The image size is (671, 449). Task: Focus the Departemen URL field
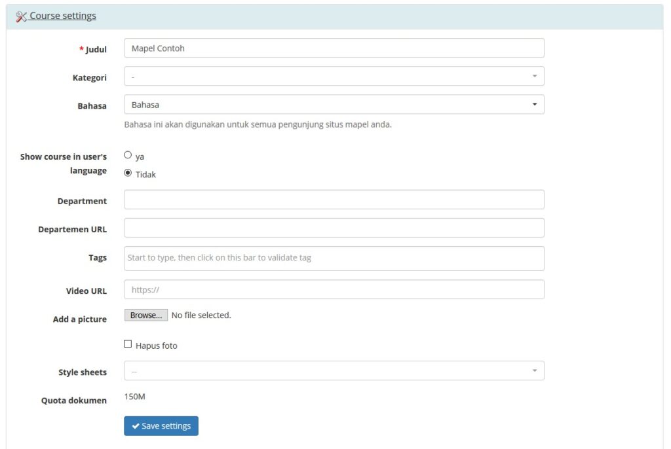point(334,228)
